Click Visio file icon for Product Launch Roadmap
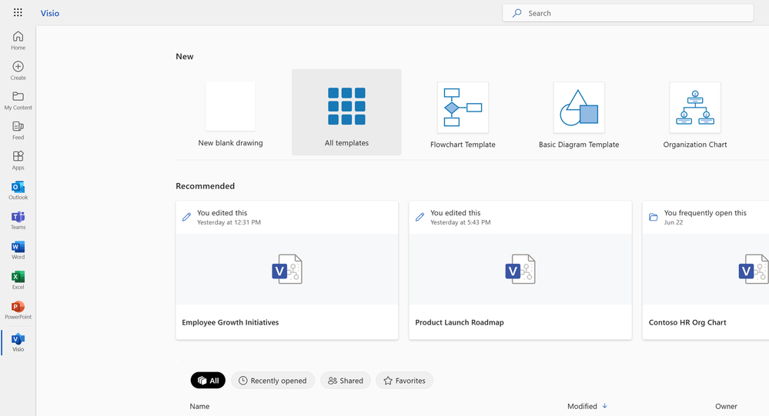 pyautogui.click(x=520, y=269)
